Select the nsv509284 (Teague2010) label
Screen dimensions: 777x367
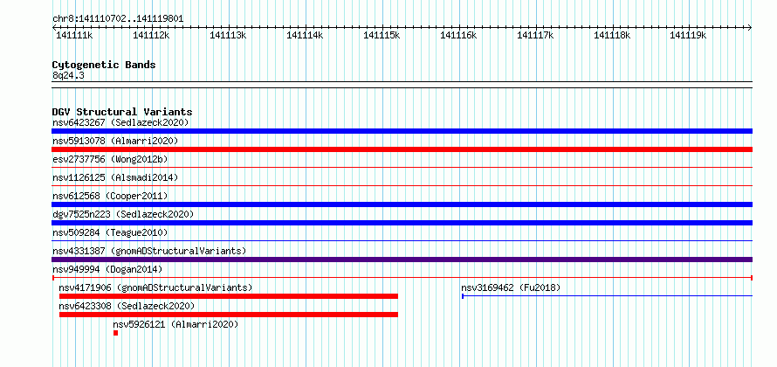coord(110,232)
